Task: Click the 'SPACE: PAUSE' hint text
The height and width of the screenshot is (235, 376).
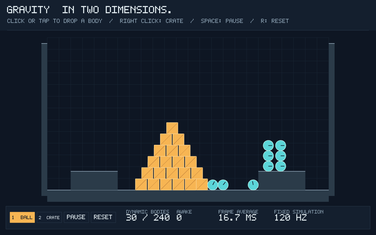Action: (222, 21)
